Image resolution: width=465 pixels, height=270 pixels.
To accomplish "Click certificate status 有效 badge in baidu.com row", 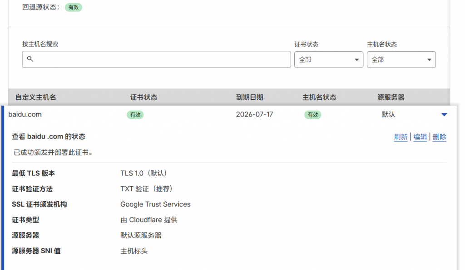I will 135,115.
